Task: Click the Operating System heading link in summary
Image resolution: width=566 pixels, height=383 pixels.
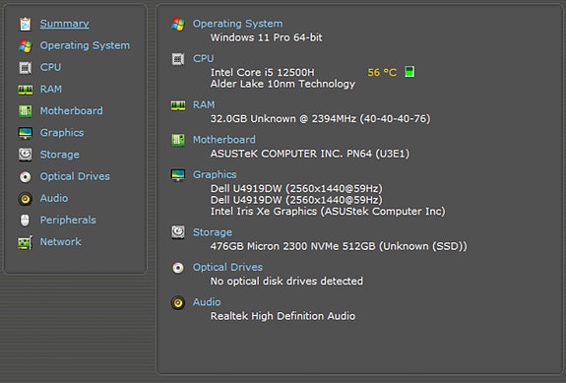Action: 237,24
